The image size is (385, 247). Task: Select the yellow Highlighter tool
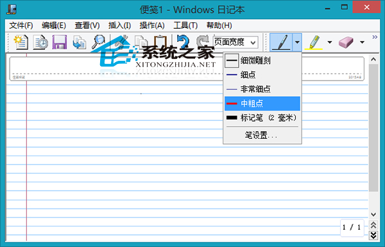314,42
